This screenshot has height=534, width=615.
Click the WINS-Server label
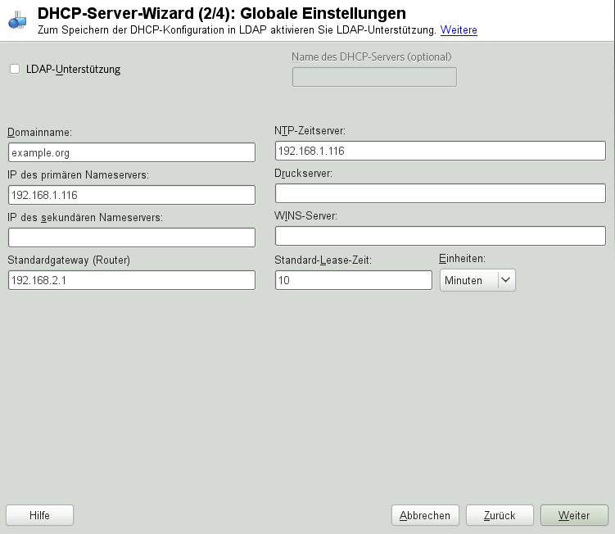point(305,215)
